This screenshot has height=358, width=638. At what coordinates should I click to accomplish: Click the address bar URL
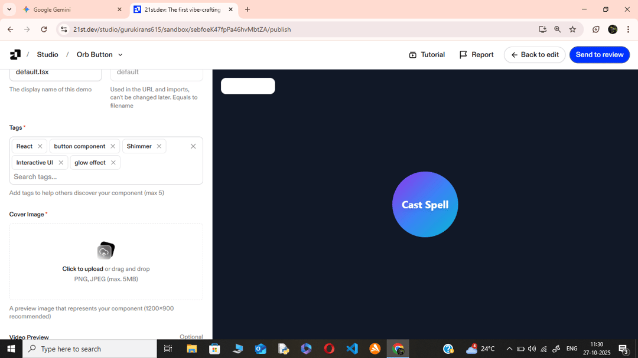(182, 29)
